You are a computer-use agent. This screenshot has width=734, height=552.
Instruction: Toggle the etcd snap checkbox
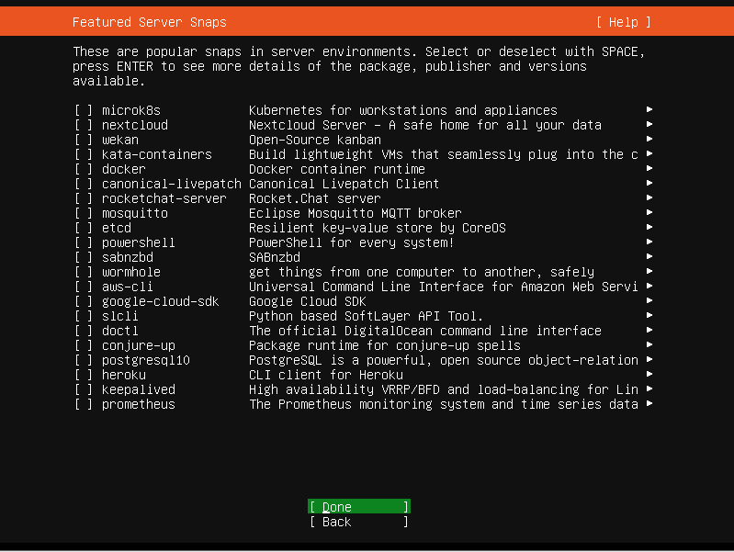[84, 228]
